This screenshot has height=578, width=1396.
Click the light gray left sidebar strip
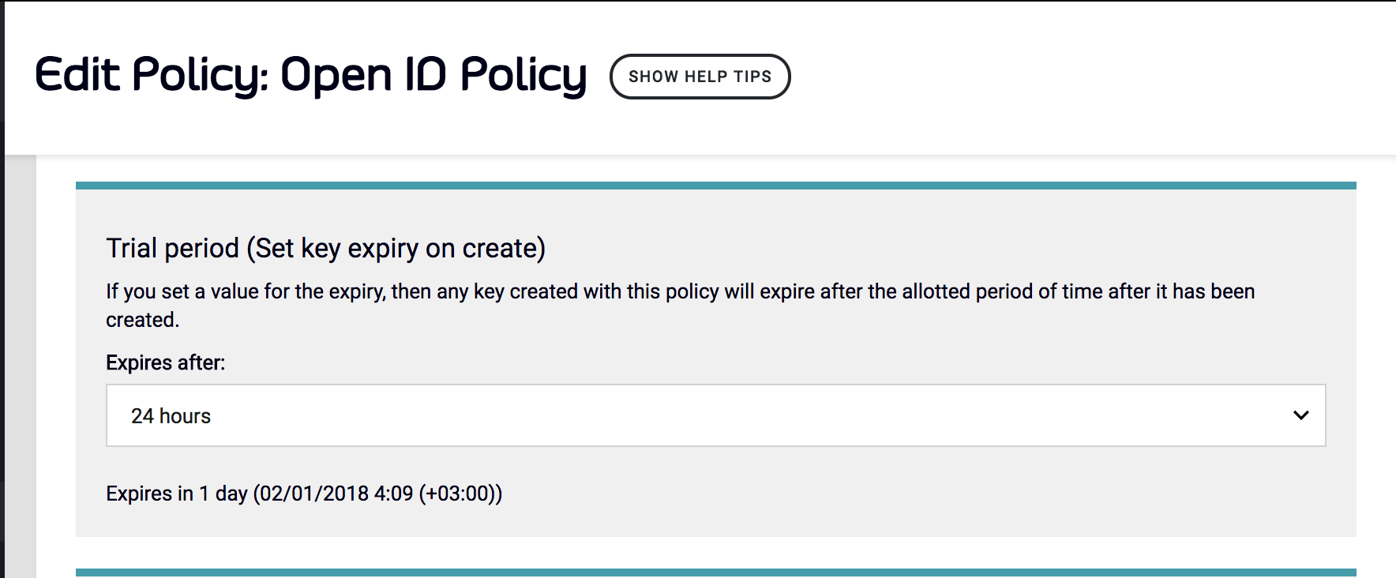point(21,363)
